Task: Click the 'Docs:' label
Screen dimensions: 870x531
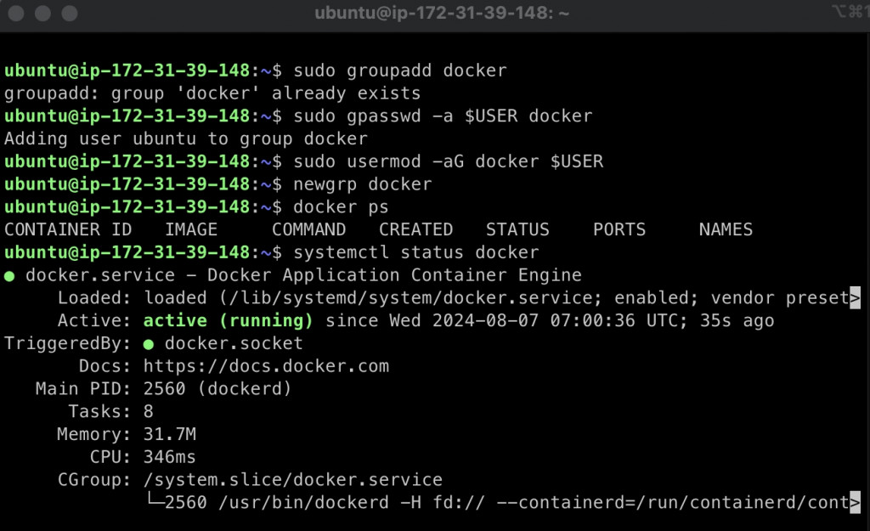Action: [x=105, y=366]
